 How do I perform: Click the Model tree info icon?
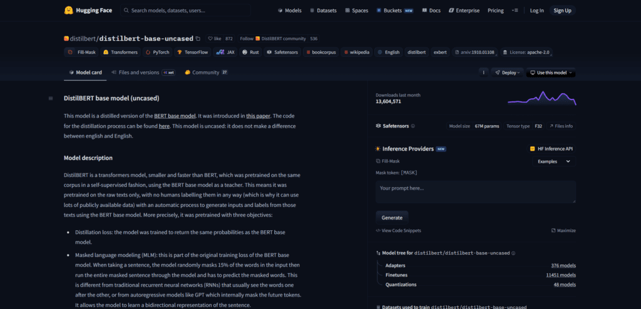click(x=513, y=253)
